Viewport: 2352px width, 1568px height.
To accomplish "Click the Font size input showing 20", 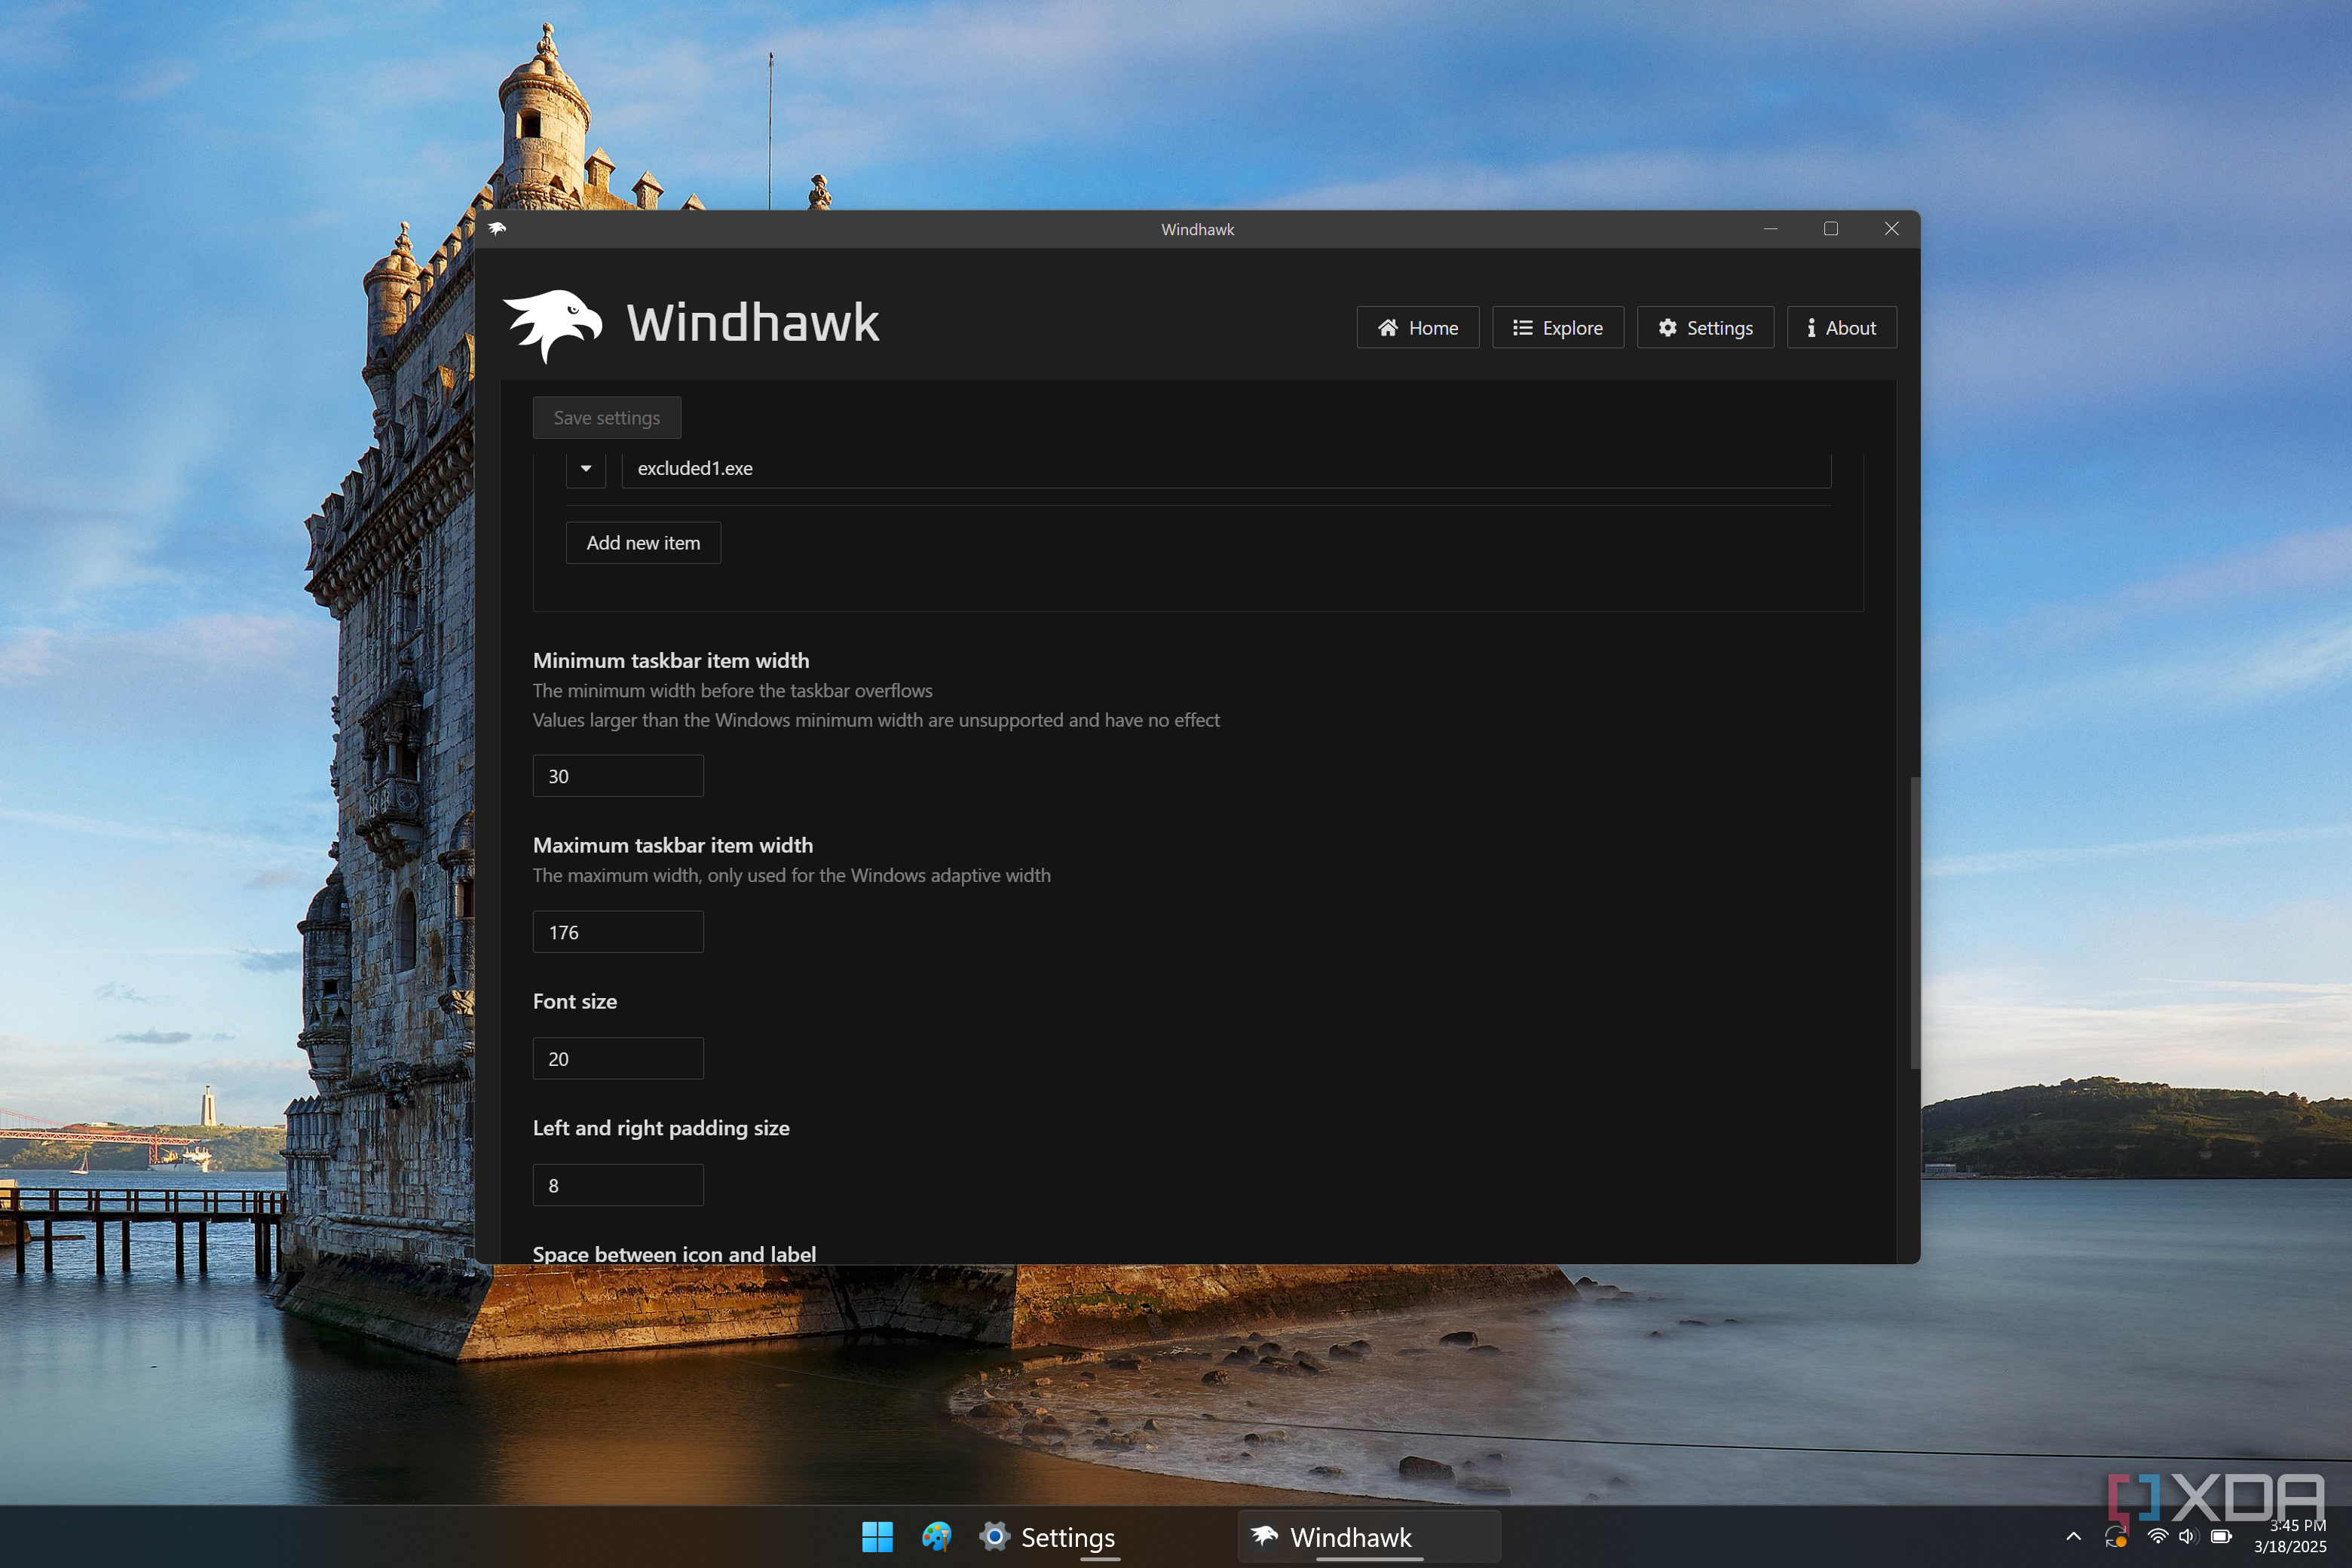I will [x=618, y=1058].
